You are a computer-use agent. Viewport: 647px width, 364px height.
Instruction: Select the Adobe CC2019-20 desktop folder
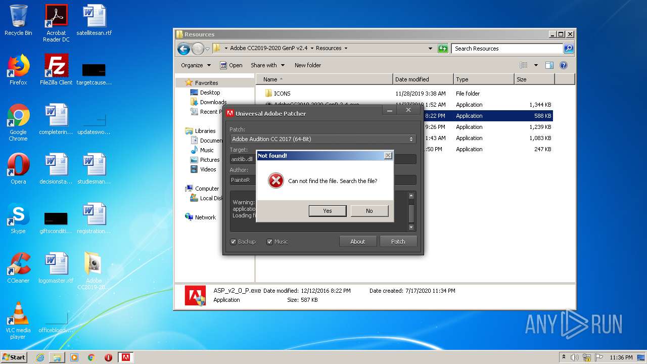[94, 270]
